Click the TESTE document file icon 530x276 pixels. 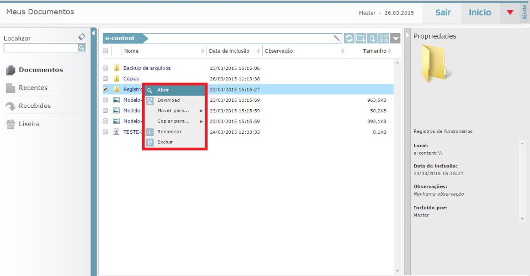pyautogui.click(x=116, y=132)
